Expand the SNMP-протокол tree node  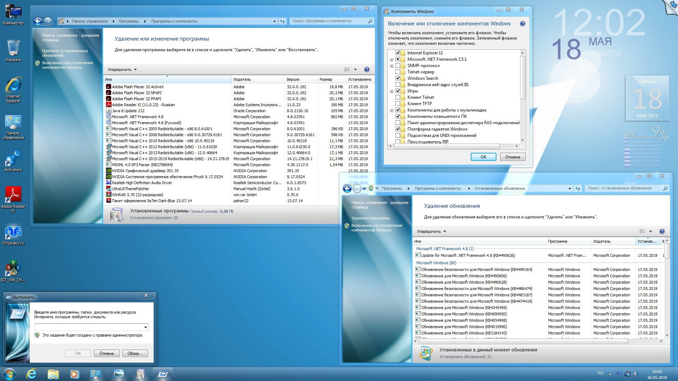tap(392, 66)
